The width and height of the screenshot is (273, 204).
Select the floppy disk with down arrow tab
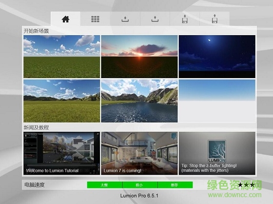(x=214, y=19)
